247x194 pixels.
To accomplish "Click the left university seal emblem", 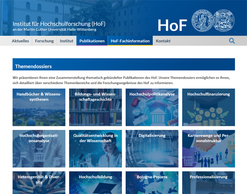I will tap(202, 21).
